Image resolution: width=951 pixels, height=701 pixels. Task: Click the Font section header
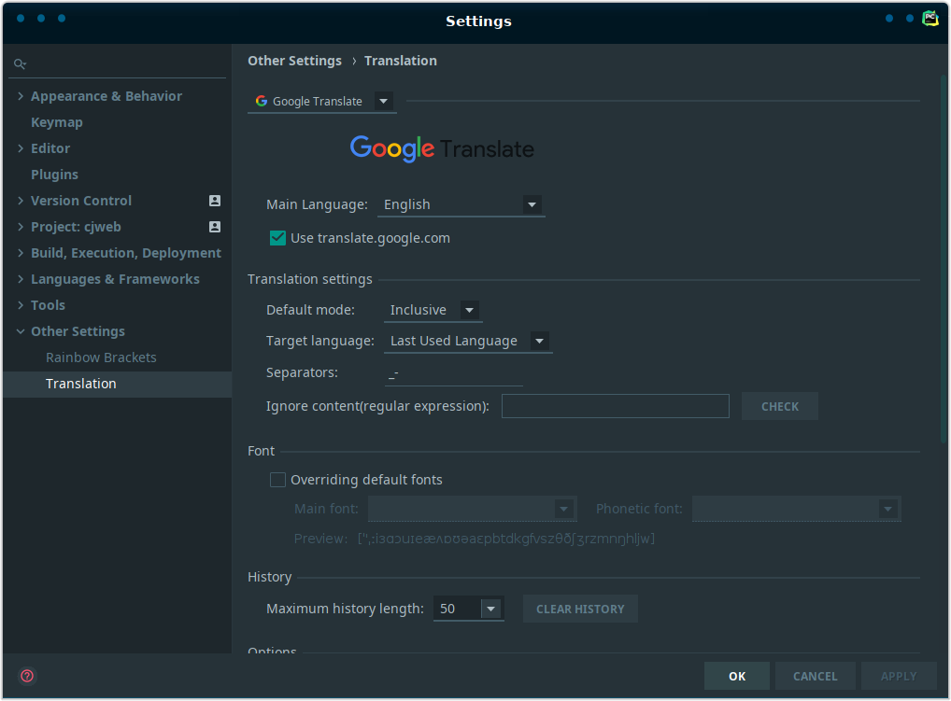pyautogui.click(x=261, y=452)
